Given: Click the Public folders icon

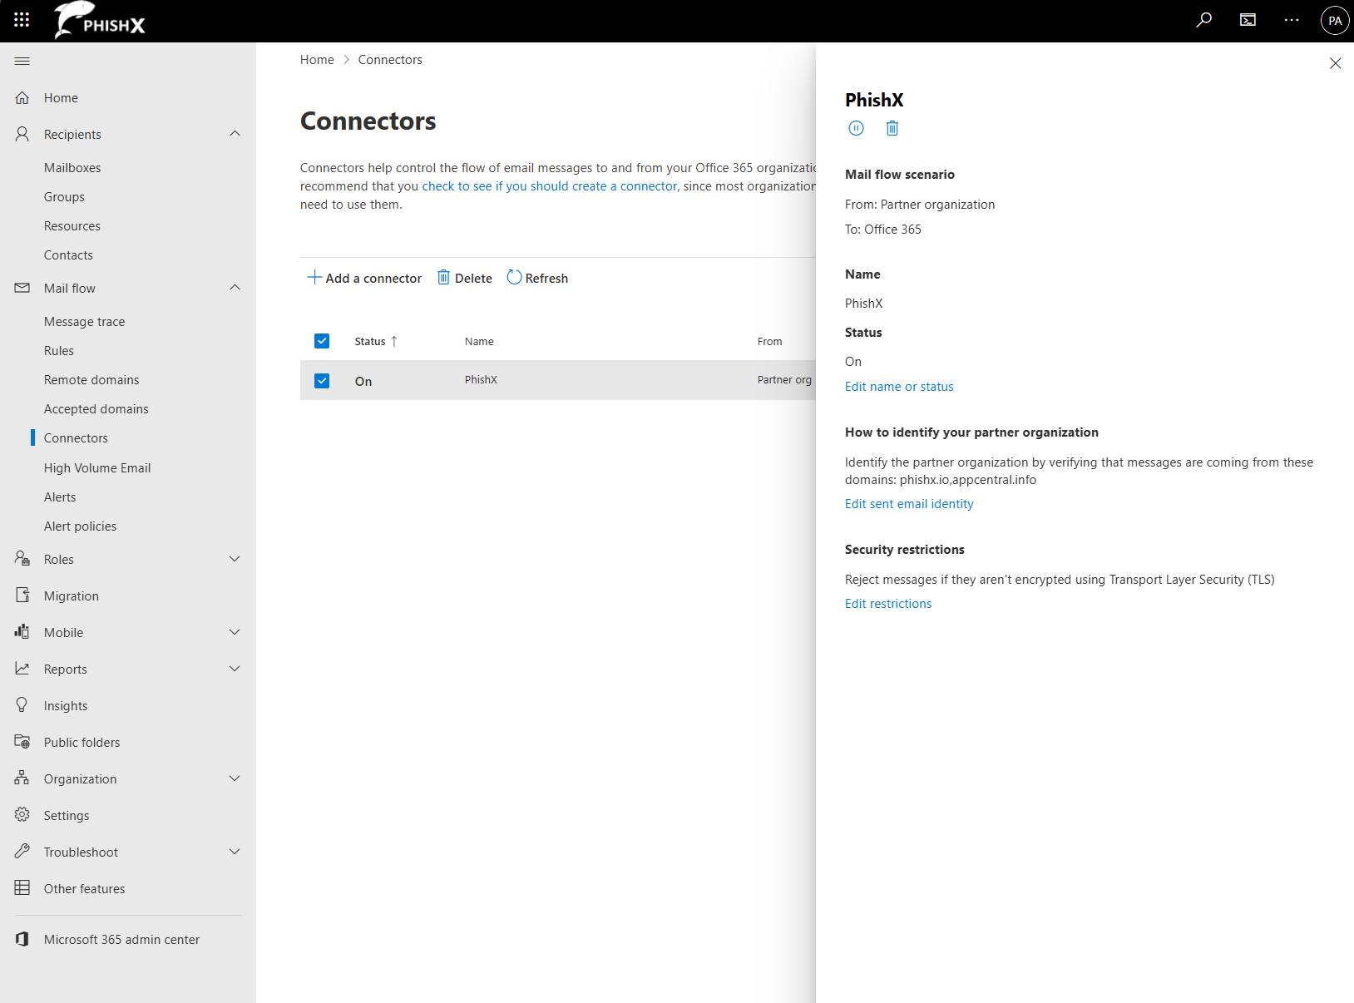Looking at the screenshot, I should coord(22,742).
